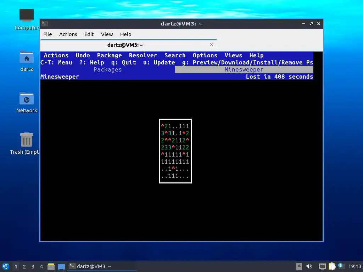Click the show desktop icon on the taskbar
The image size is (363, 272).
click(x=61, y=266)
